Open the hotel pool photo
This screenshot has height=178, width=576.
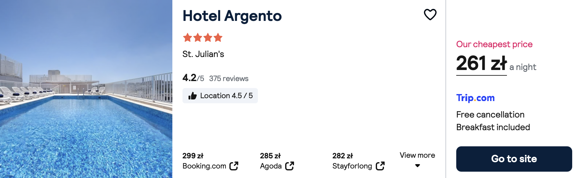click(x=86, y=89)
